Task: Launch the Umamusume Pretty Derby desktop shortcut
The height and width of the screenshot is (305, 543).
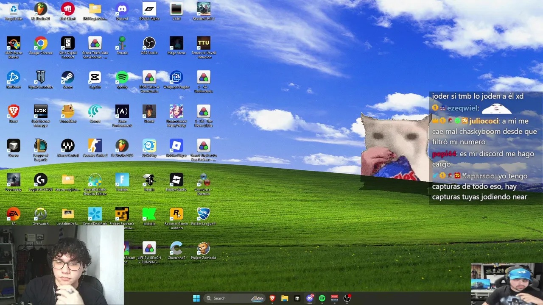Action: click(x=176, y=116)
